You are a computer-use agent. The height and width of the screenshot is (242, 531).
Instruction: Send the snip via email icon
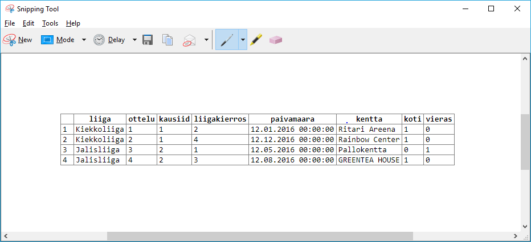click(x=189, y=40)
